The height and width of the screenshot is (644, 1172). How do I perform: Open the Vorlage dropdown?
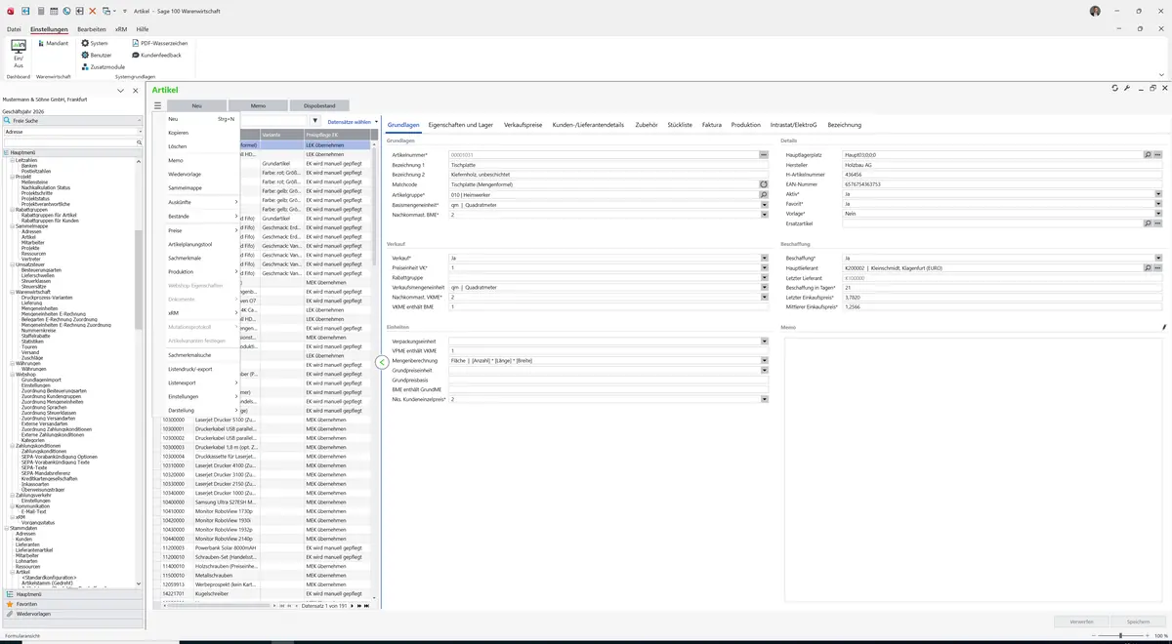click(x=1158, y=214)
